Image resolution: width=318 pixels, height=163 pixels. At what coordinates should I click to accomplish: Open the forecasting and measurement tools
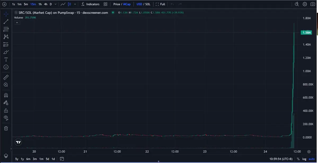click(6, 44)
